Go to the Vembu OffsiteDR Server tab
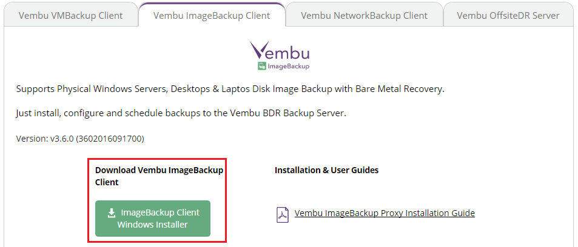The width and height of the screenshot is (578, 247). pos(508,15)
